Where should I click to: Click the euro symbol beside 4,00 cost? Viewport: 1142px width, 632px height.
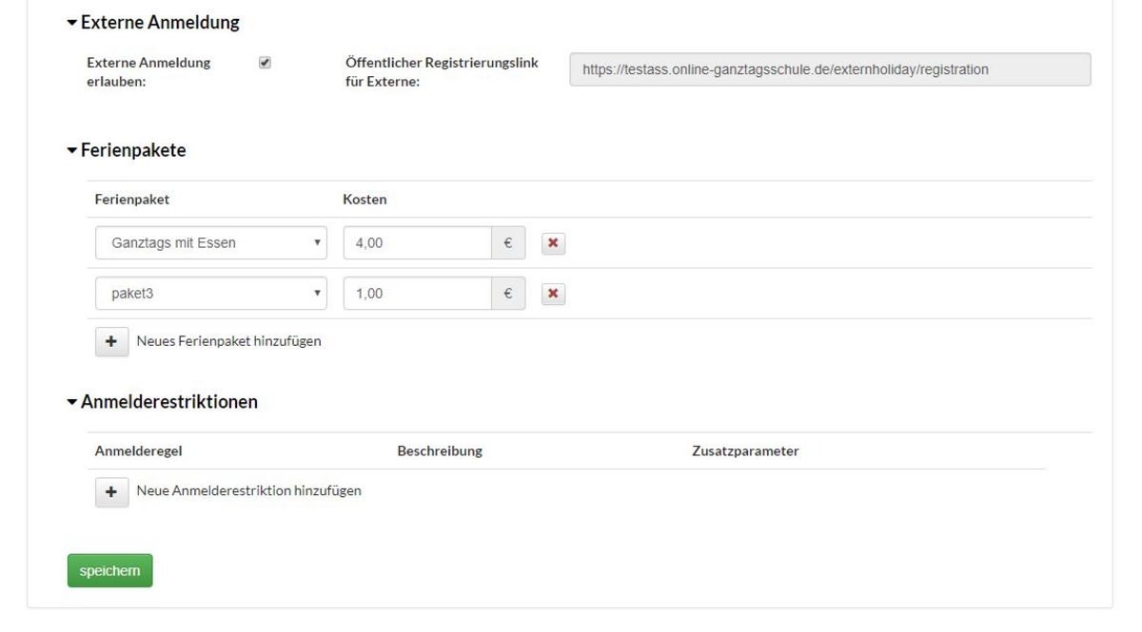[508, 243]
